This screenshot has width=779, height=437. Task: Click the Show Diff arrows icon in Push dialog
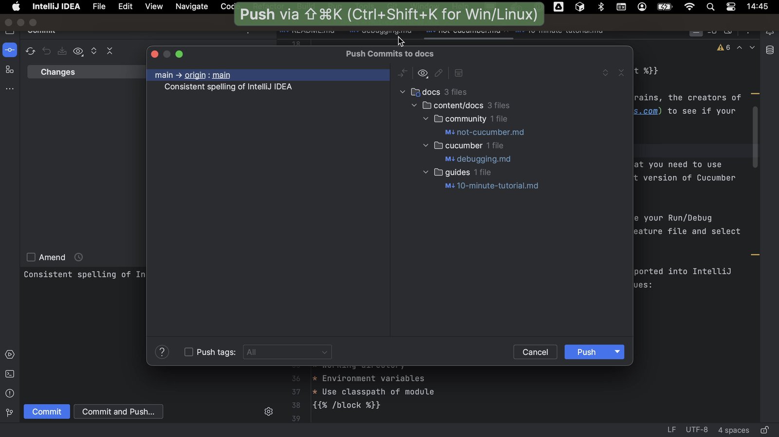[x=403, y=73]
